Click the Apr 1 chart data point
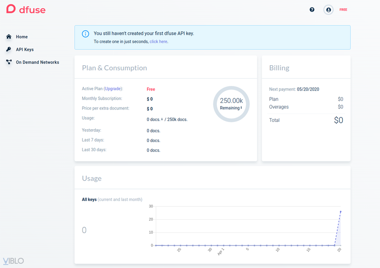 coord(223,245)
